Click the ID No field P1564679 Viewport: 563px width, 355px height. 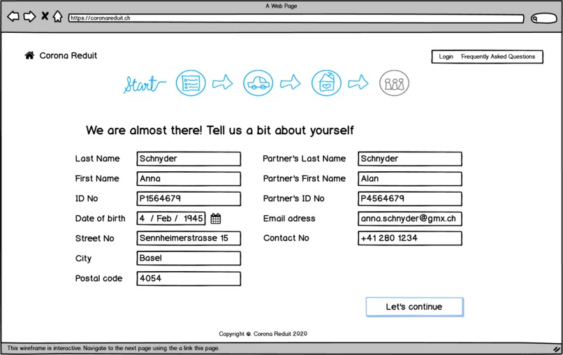click(189, 198)
